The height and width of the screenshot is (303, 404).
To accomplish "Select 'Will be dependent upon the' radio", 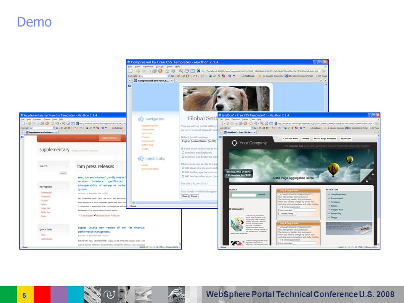I will (x=183, y=176).
